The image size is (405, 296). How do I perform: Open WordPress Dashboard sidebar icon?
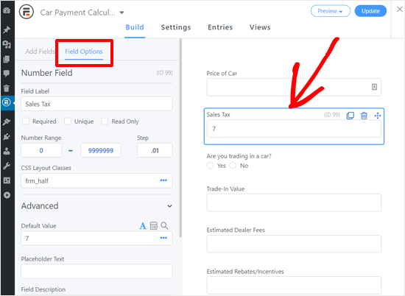click(7, 10)
